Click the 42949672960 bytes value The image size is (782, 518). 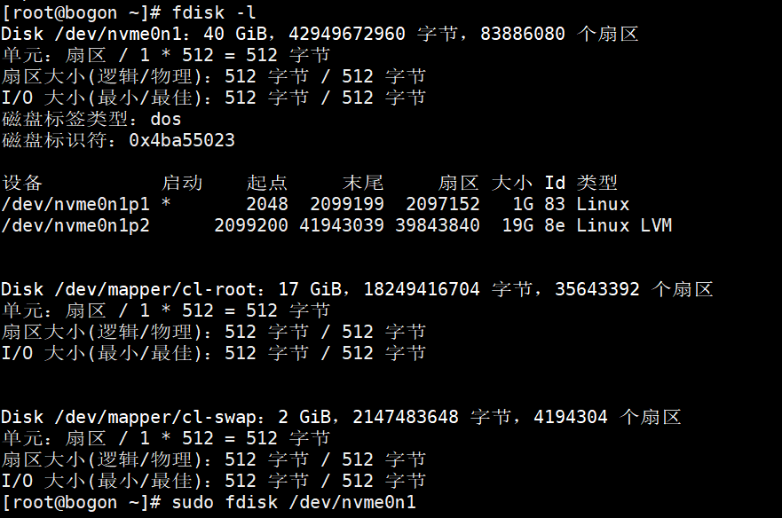coord(346,34)
